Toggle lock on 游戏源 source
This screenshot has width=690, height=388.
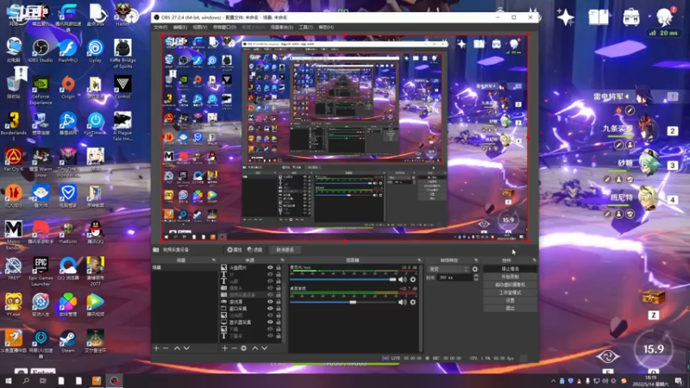click(x=278, y=302)
